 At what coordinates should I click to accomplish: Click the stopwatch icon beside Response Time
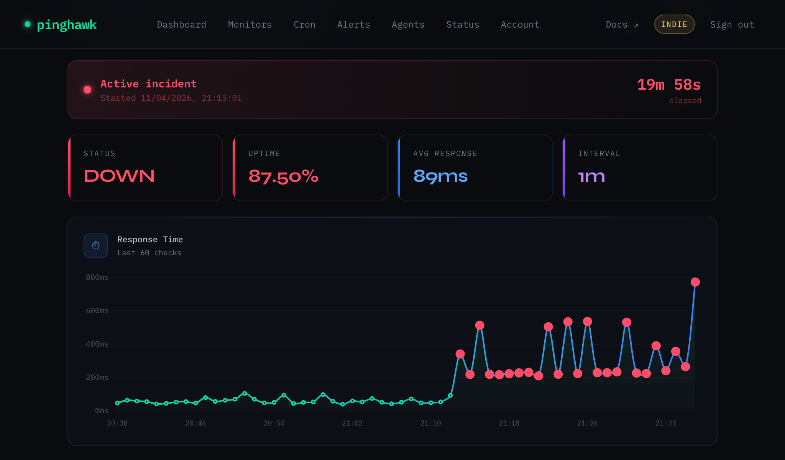tap(95, 245)
